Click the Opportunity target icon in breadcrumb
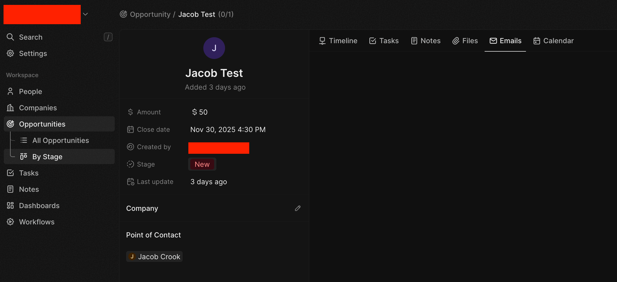Viewport: 617px width, 282px height. point(123,14)
